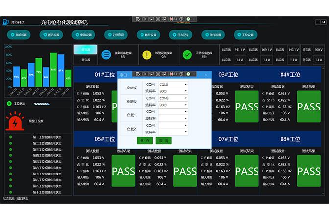This screenshot has height=219, width=329.
Task: Open the 系统设置 menu
Action: coord(19,35)
